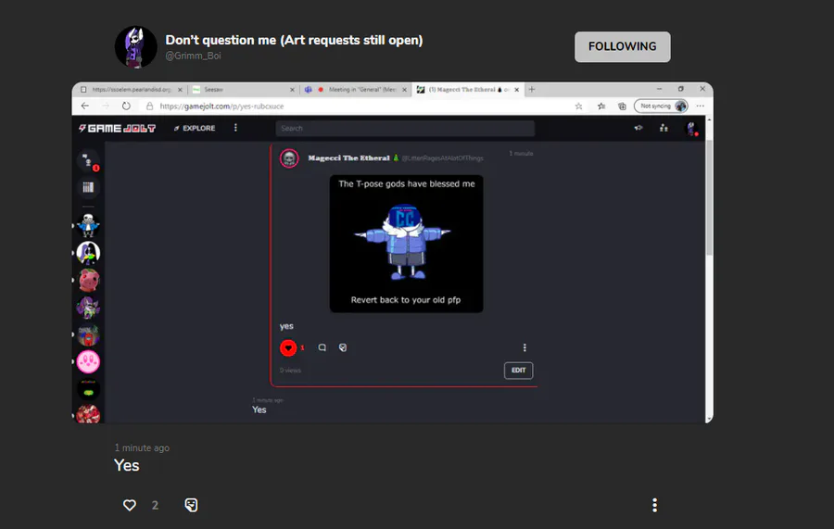Screen dimensions: 834x529
Task: Open the pink pig community icon in the sidebar
Action: (x=88, y=280)
